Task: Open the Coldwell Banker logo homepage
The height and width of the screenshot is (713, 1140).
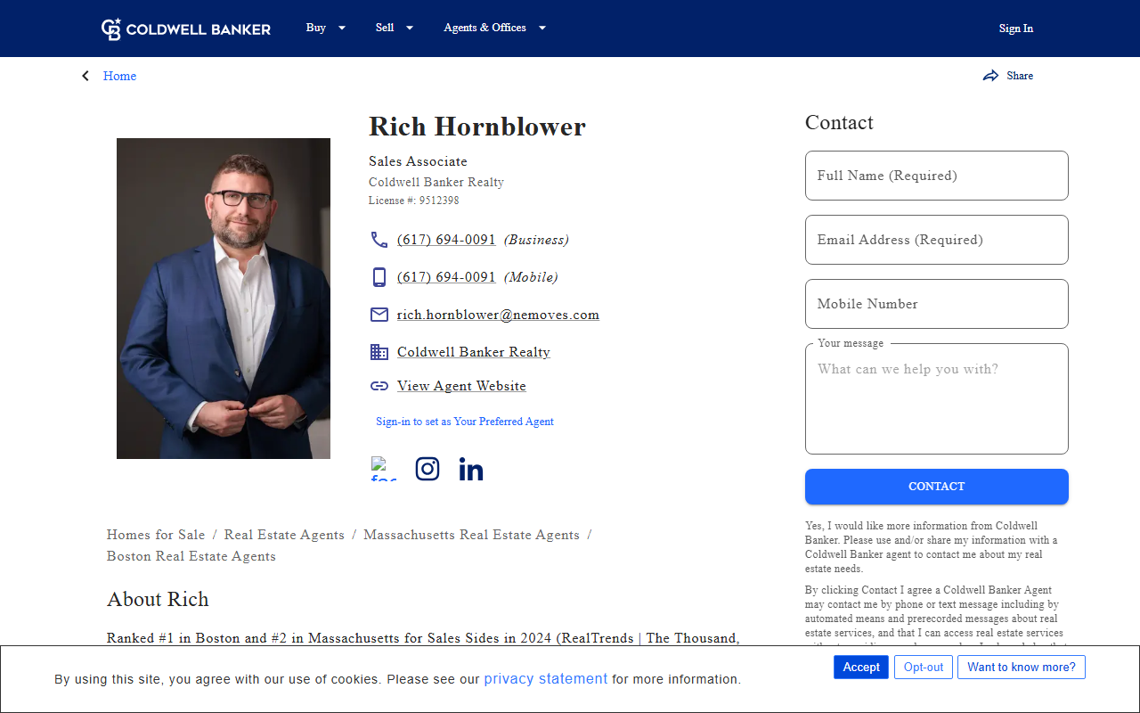Action: (x=186, y=29)
